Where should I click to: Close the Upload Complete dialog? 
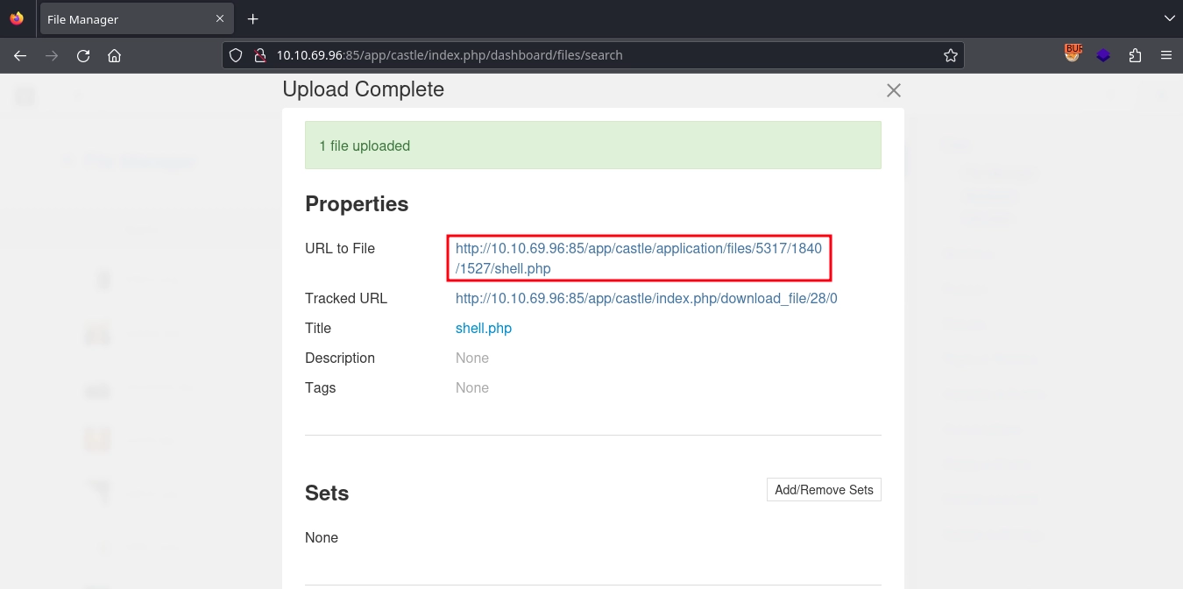click(x=893, y=90)
